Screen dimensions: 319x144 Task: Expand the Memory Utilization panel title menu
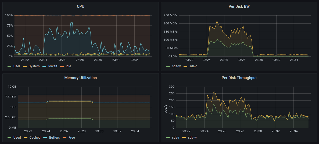point(81,78)
